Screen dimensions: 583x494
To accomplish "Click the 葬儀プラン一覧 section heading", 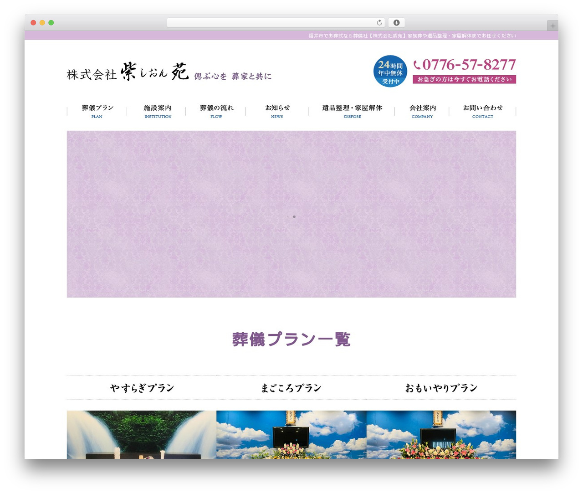I will [x=291, y=339].
